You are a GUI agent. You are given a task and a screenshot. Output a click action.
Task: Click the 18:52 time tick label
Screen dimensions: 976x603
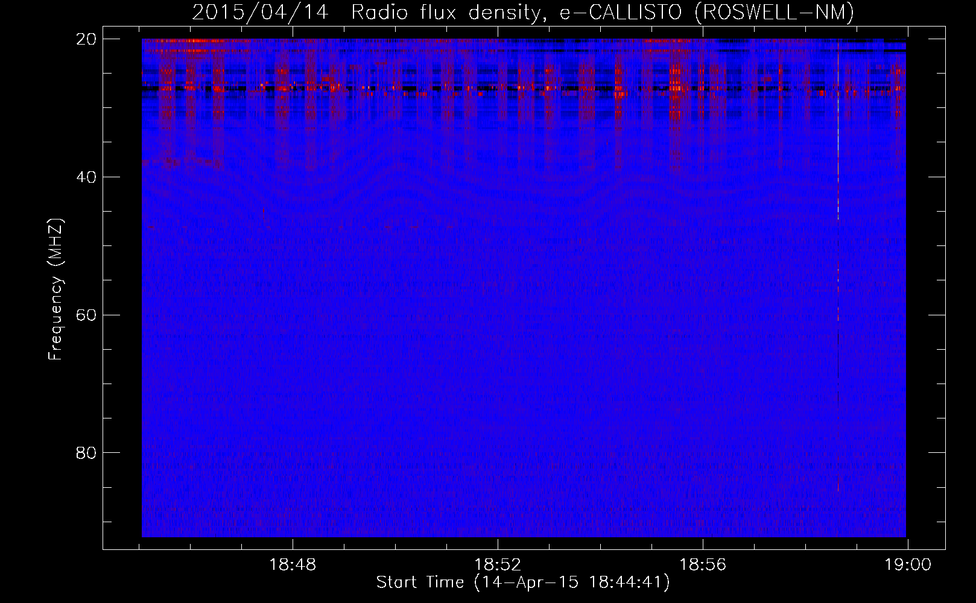pyautogui.click(x=498, y=565)
